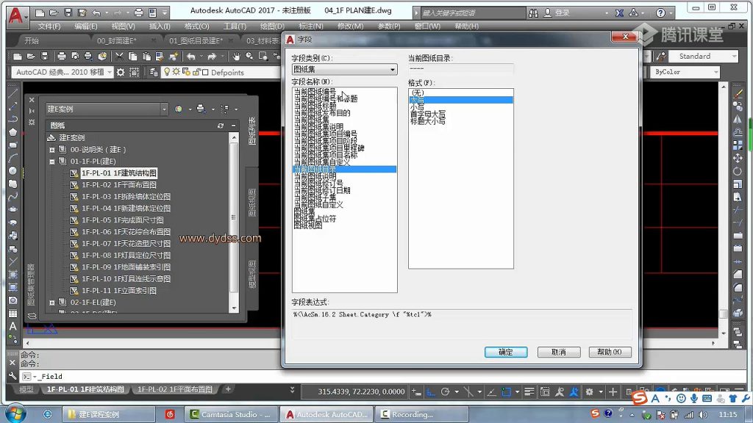Click the 帮助(H) button in field dialog
Screen dimensions: 753x423
[x=610, y=352]
